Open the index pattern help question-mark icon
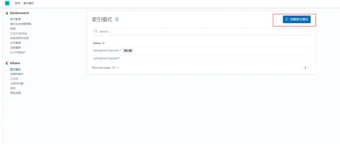Viewport: 340px width, 144px height. click(x=117, y=19)
